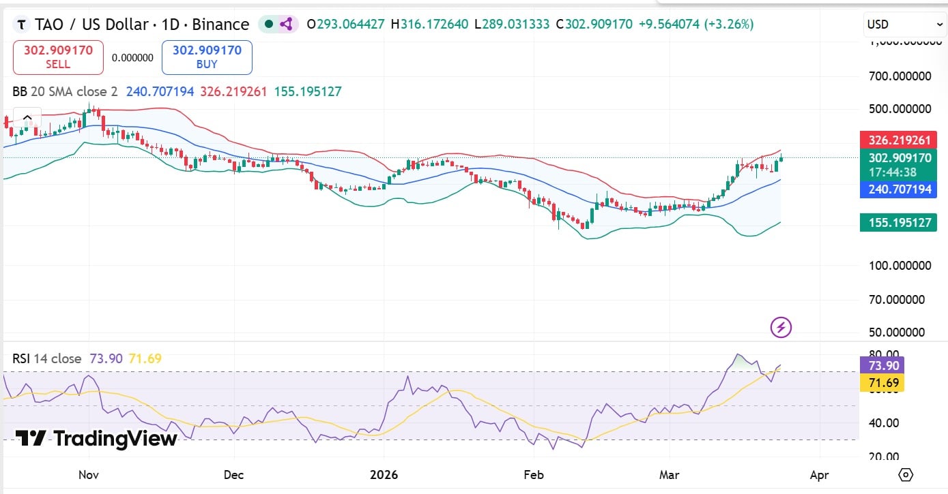Open chart settings hexagon icon

point(906,474)
